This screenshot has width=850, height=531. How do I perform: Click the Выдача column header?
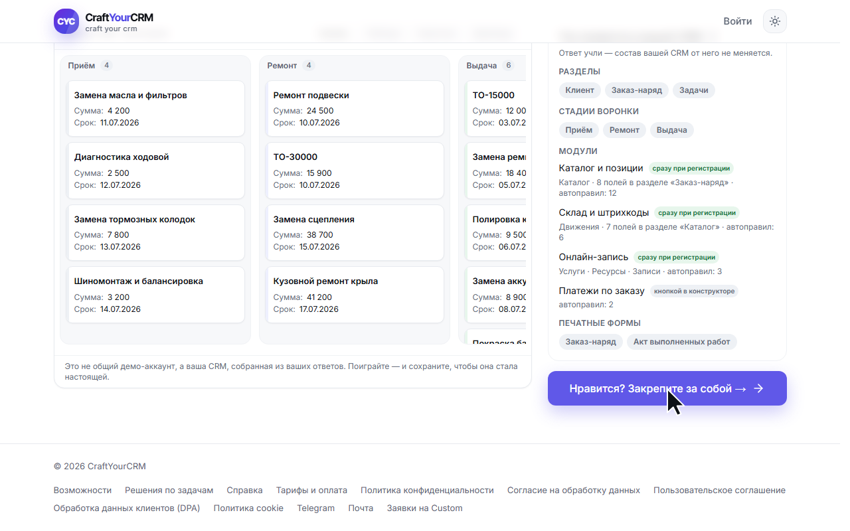click(x=481, y=66)
